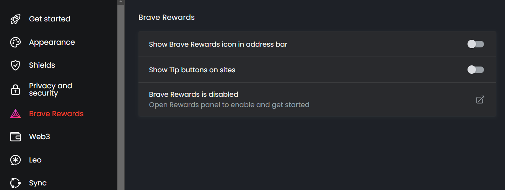Screen dimensions: 505x190
Task: Open the Leo settings label
Action: coord(35,160)
